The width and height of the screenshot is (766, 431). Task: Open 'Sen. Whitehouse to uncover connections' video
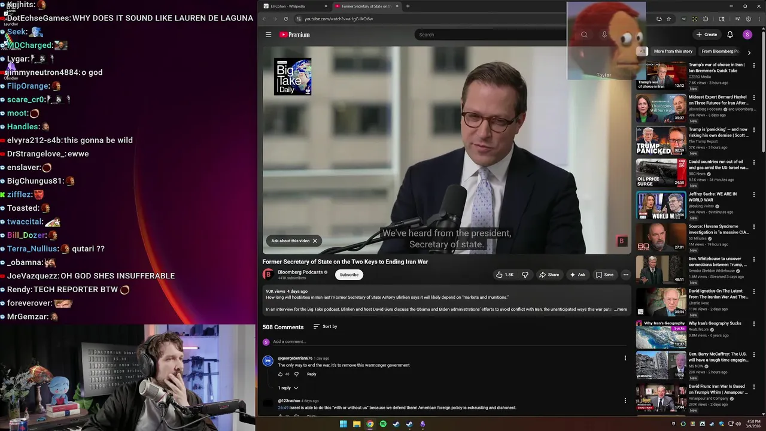point(718,262)
